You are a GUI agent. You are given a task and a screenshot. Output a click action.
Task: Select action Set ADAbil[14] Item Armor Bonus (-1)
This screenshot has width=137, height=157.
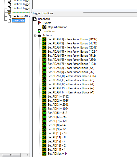(x=71, y=92)
